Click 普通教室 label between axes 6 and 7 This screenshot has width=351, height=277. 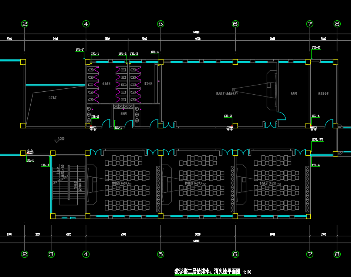(x=268, y=183)
